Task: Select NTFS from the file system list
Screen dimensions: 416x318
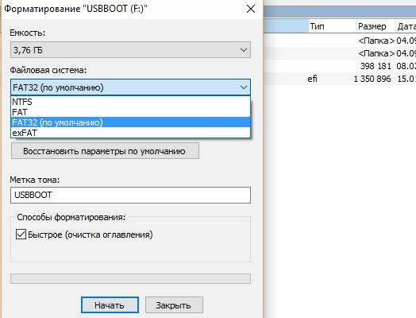Action: click(130, 102)
